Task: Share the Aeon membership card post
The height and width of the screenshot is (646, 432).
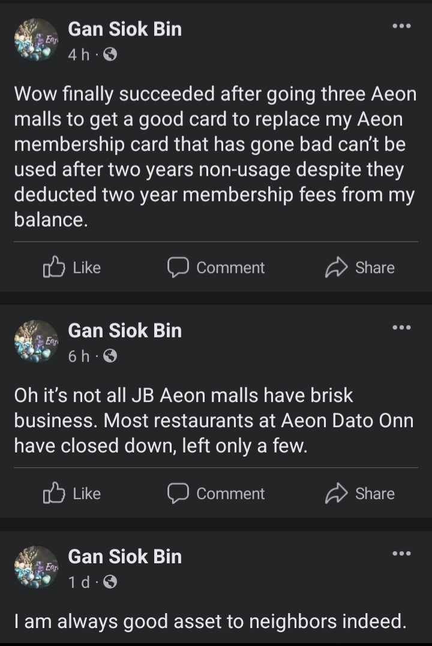Action: point(359,268)
